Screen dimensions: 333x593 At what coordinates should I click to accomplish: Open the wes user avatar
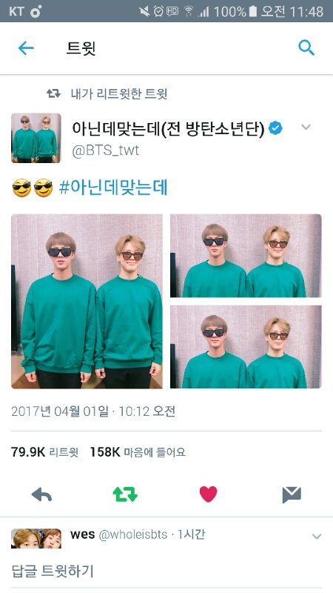(x=36, y=539)
